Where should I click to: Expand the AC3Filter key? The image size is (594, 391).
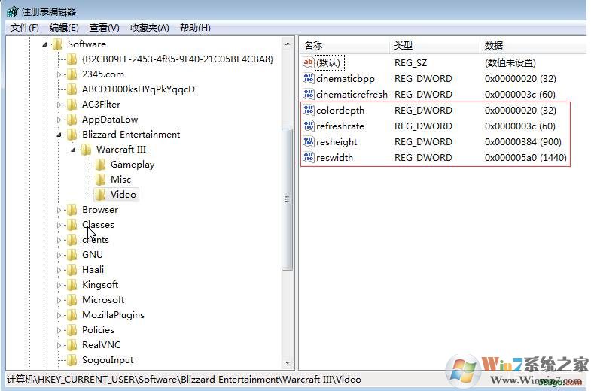click(59, 105)
